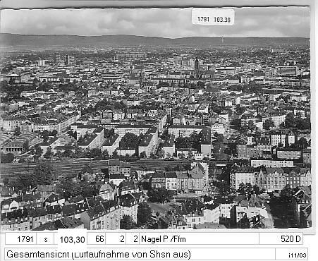Screen dimensions: 318x261
Task: Select the Nagel P /Ffm publisher field
Action: (199, 239)
